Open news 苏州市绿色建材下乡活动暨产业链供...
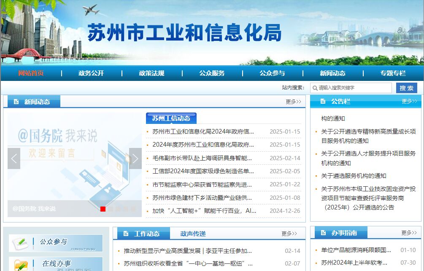Screen dimensions: 424x271 202,198
